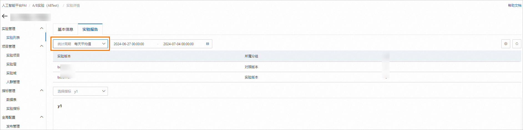The width and height of the screenshot is (523, 130).
Task: Click the 人工智能平台PAI breadcrumb link
Action: point(14,6)
